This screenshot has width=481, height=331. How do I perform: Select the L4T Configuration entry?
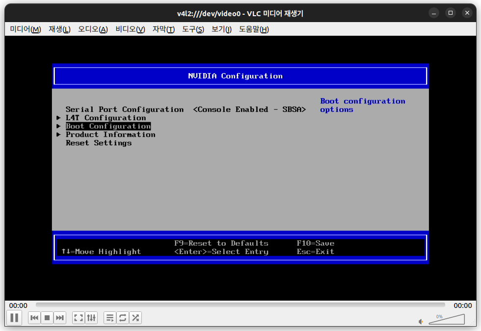[x=106, y=118]
